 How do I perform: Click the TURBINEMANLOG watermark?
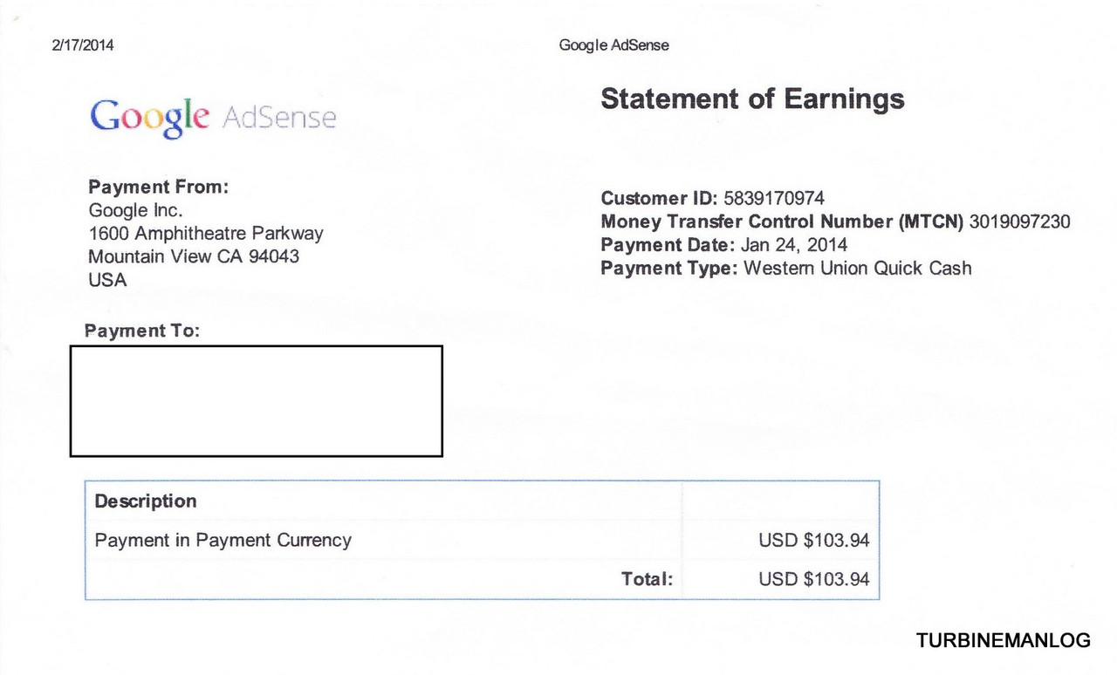click(x=1004, y=641)
